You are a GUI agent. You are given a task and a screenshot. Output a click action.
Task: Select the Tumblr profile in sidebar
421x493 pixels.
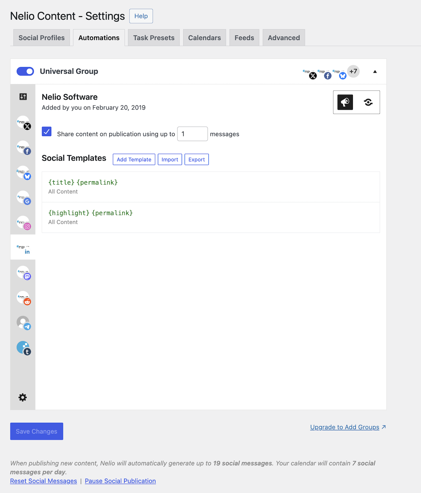(24, 348)
